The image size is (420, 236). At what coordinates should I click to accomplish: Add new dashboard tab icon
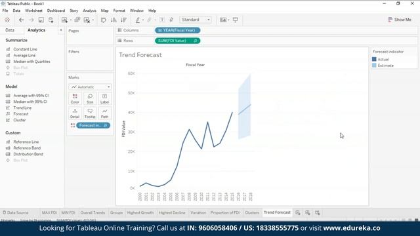tap(308, 212)
